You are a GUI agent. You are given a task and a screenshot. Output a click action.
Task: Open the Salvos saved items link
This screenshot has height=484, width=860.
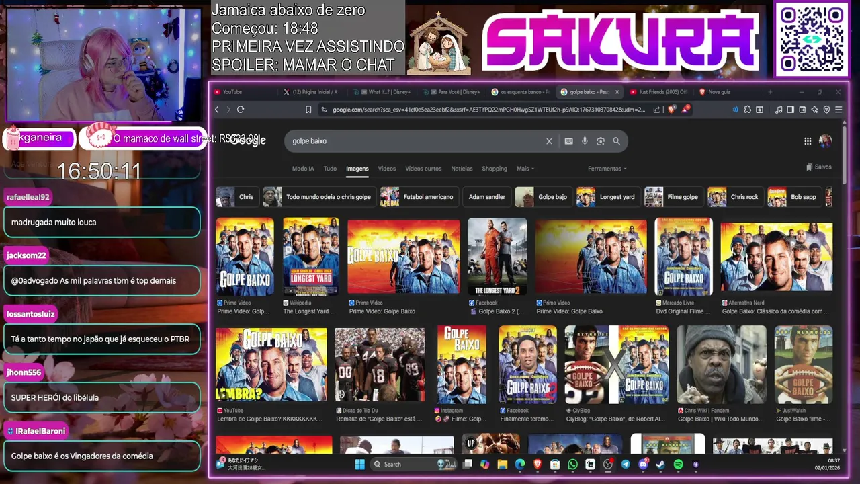point(819,167)
